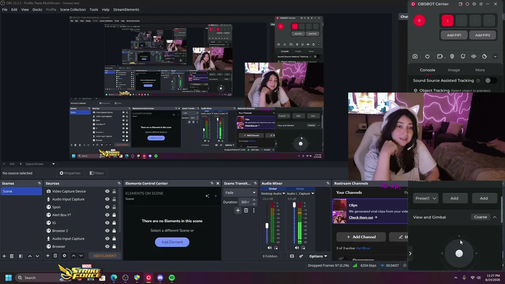Open Audio Mixer advanced properties gears icon
The height and width of the screenshot is (284, 505).
click(x=301, y=256)
